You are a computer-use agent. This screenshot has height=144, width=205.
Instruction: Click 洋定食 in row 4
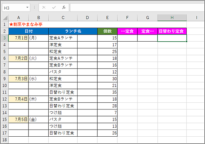(63, 45)
